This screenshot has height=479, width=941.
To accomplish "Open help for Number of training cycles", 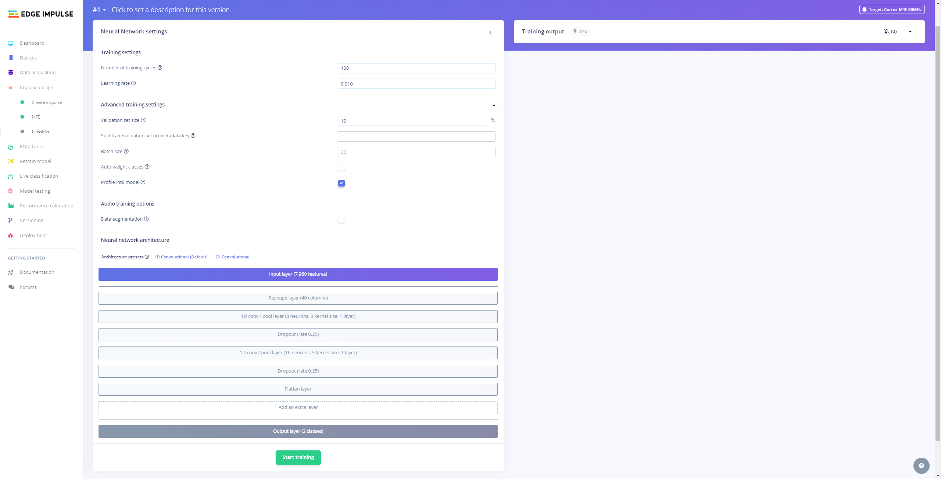I will coord(160,68).
